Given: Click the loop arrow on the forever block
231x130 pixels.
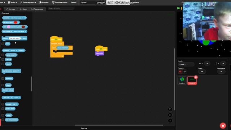Looking at the screenshot, I should pyautogui.click(x=62, y=56).
